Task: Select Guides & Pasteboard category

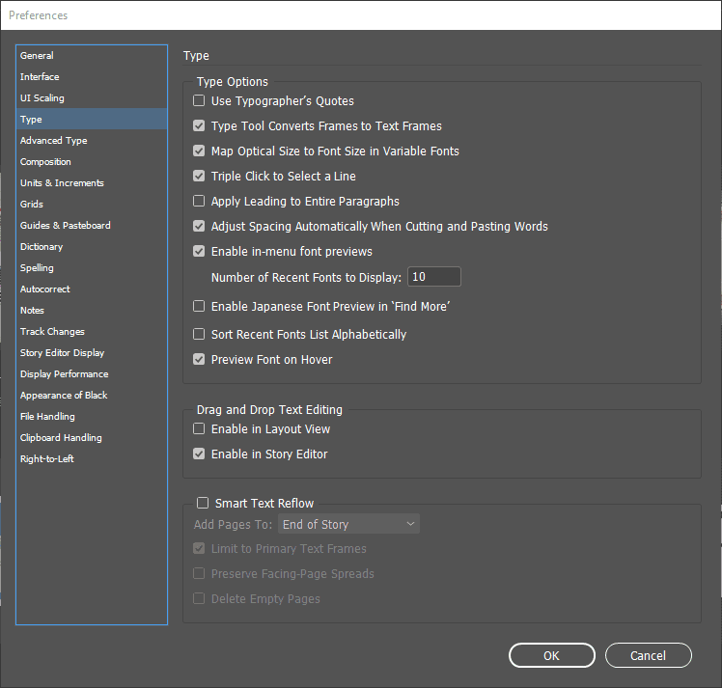Action: [x=92, y=226]
